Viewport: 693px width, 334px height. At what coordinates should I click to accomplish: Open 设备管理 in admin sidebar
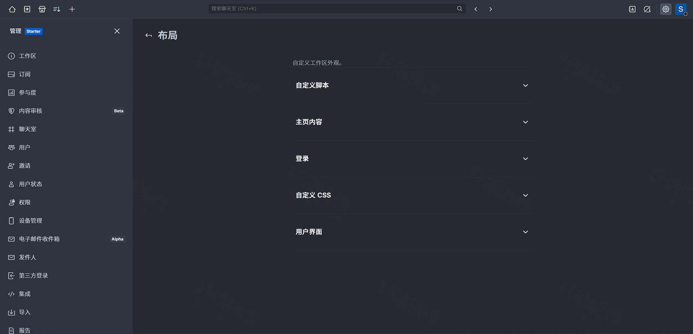click(66, 221)
